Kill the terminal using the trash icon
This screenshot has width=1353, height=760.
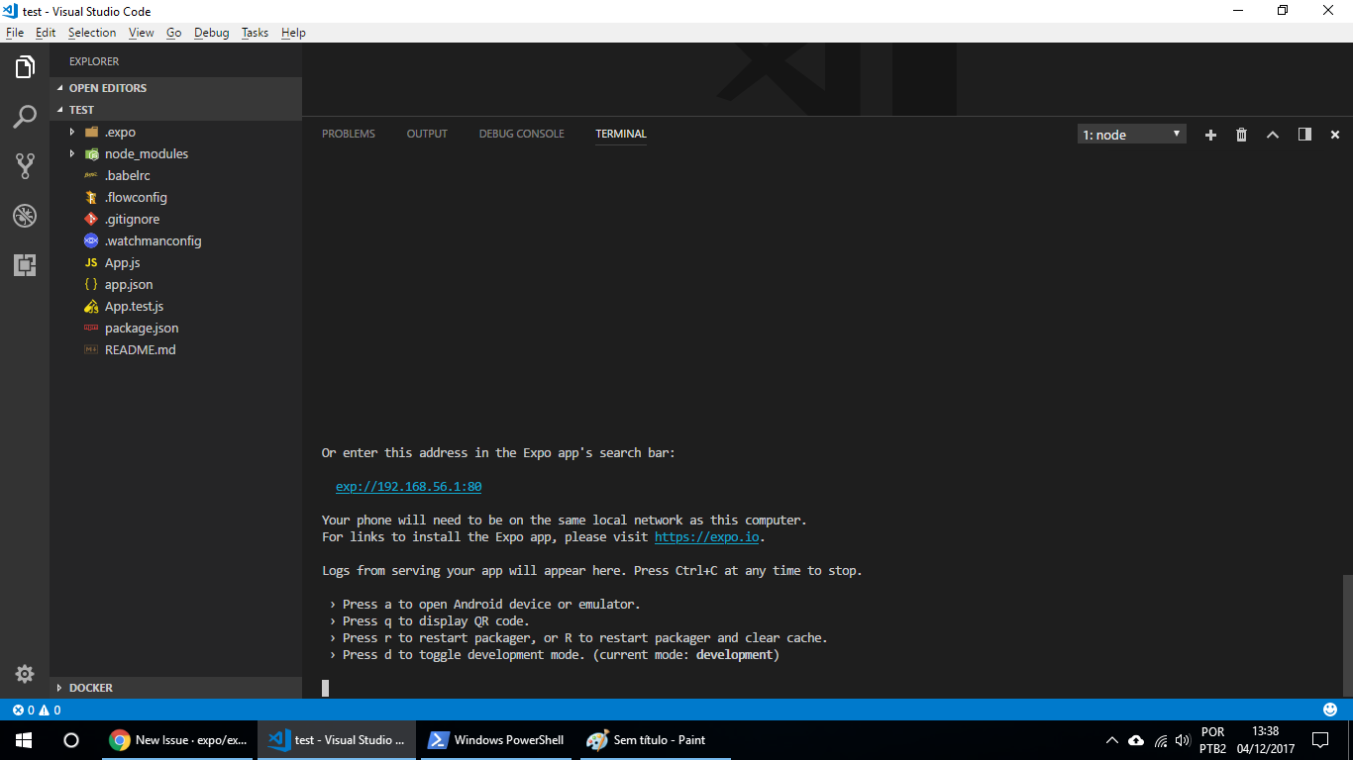click(1241, 134)
